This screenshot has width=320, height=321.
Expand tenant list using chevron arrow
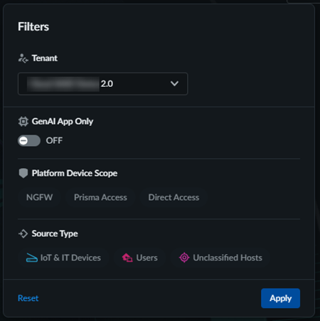click(x=174, y=83)
